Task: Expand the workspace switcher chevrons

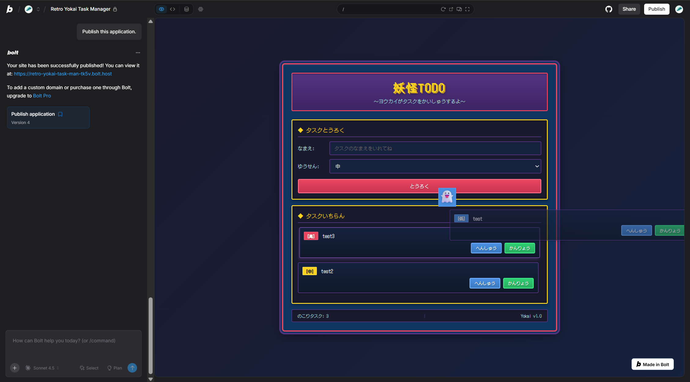Action: 38,9
